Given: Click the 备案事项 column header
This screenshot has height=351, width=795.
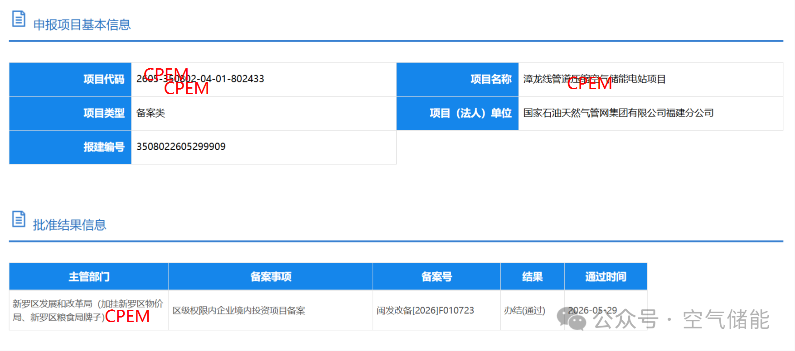Looking at the screenshot, I should pos(271,276).
